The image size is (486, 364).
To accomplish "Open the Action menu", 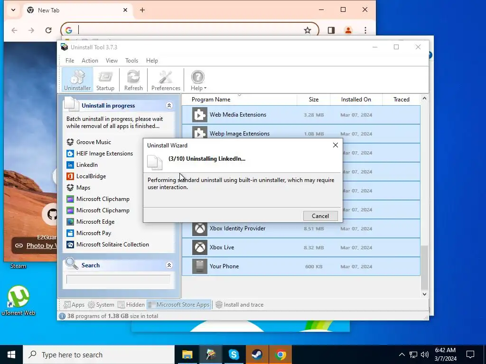I will [90, 61].
